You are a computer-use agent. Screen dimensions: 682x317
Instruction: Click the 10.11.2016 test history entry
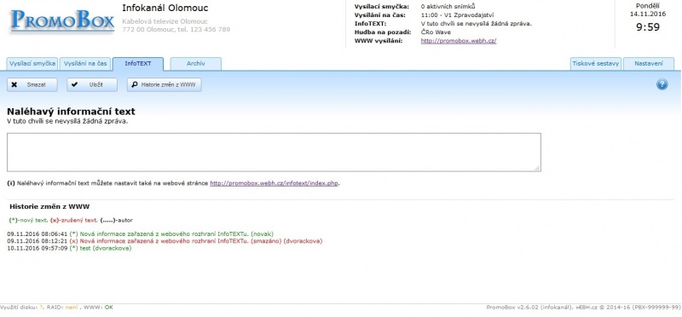click(x=69, y=248)
